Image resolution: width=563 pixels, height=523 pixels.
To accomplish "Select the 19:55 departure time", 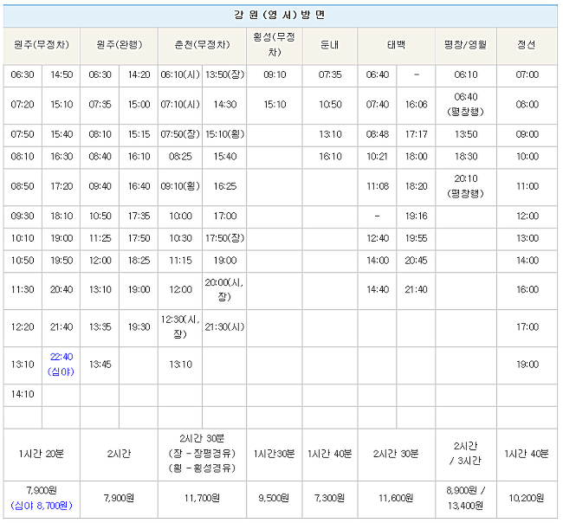I will pyautogui.click(x=416, y=238).
